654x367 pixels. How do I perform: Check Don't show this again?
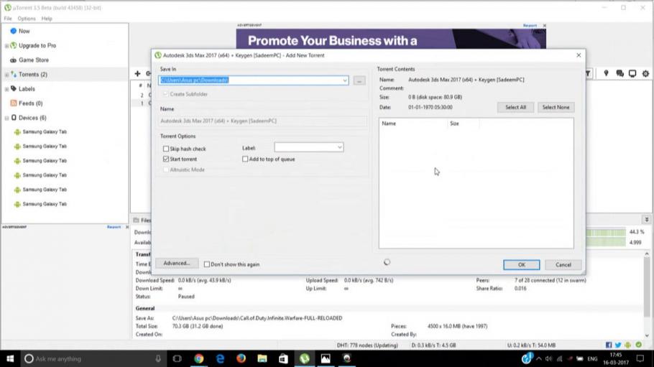point(207,264)
